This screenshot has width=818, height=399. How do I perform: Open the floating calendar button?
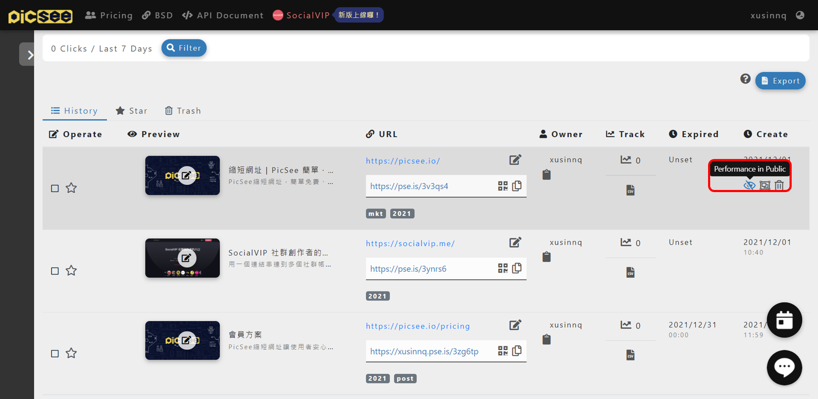[784, 320]
